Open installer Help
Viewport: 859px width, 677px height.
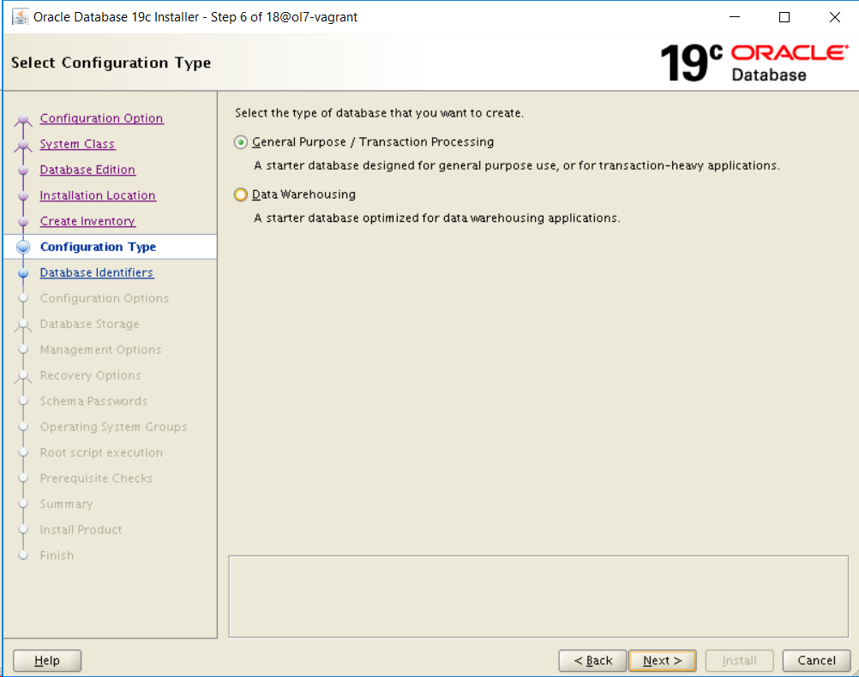tap(47, 661)
